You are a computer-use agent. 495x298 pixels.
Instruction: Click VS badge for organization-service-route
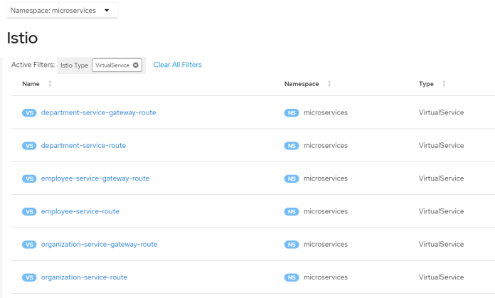[29, 277]
